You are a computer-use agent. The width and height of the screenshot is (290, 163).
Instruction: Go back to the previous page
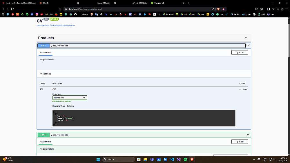pos(3,9)
